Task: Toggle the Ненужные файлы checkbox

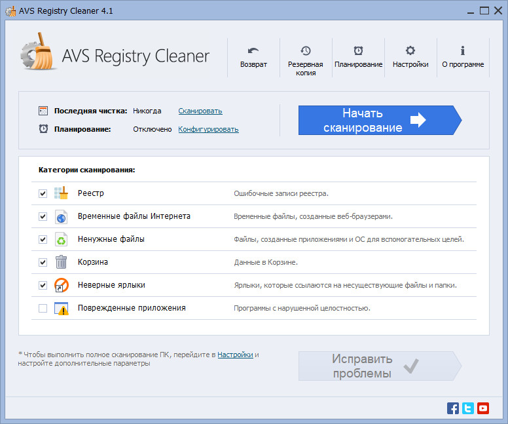Action: click(x=43, y=240)
